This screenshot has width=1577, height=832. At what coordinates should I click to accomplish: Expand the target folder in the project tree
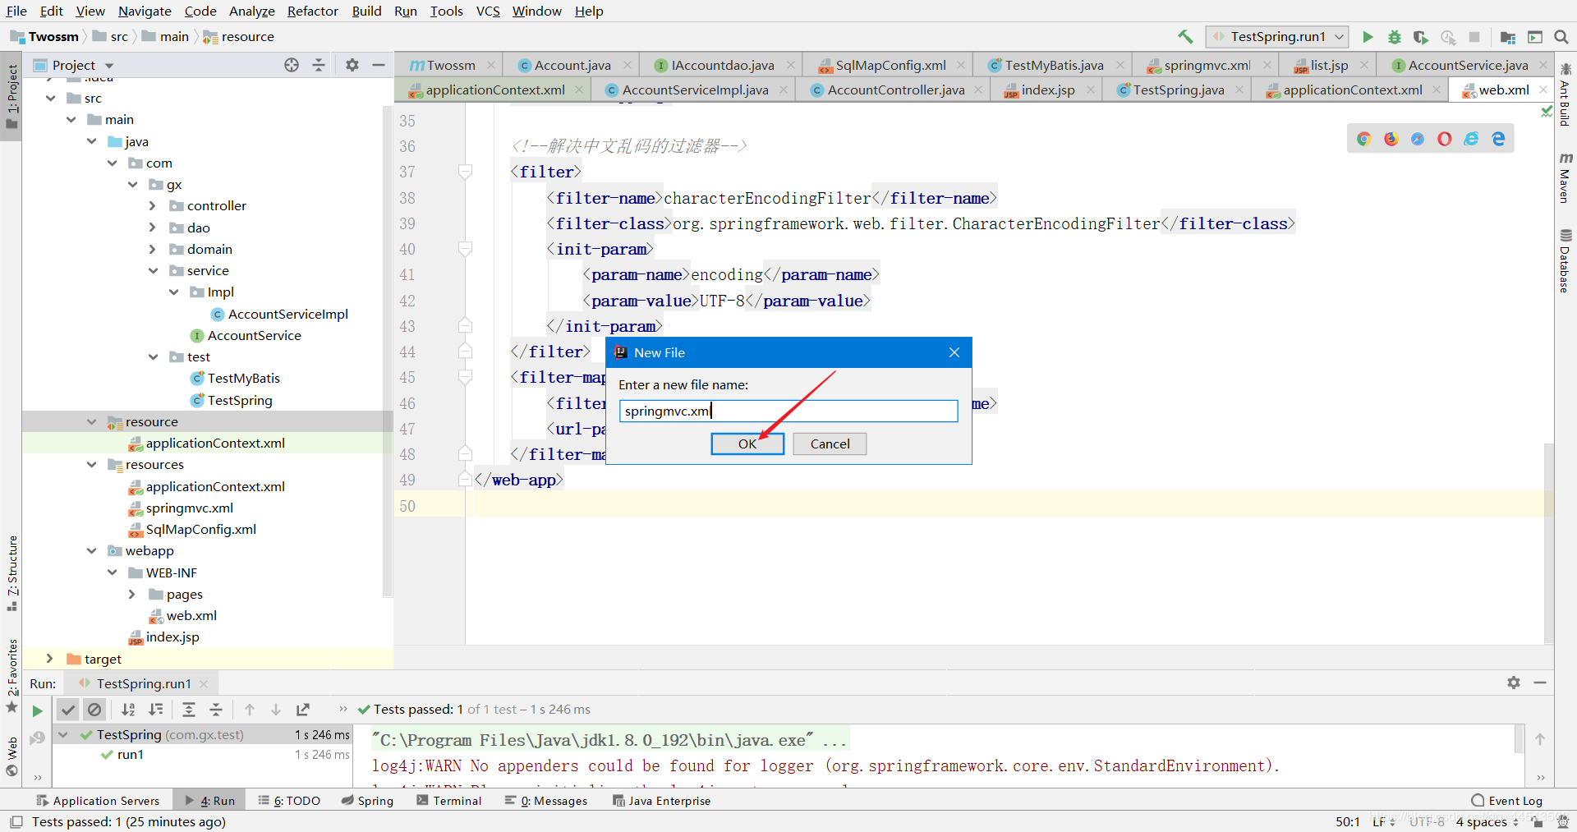tap(49, 659)
